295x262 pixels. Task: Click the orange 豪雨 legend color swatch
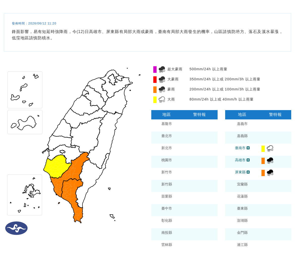click(155, 89)
